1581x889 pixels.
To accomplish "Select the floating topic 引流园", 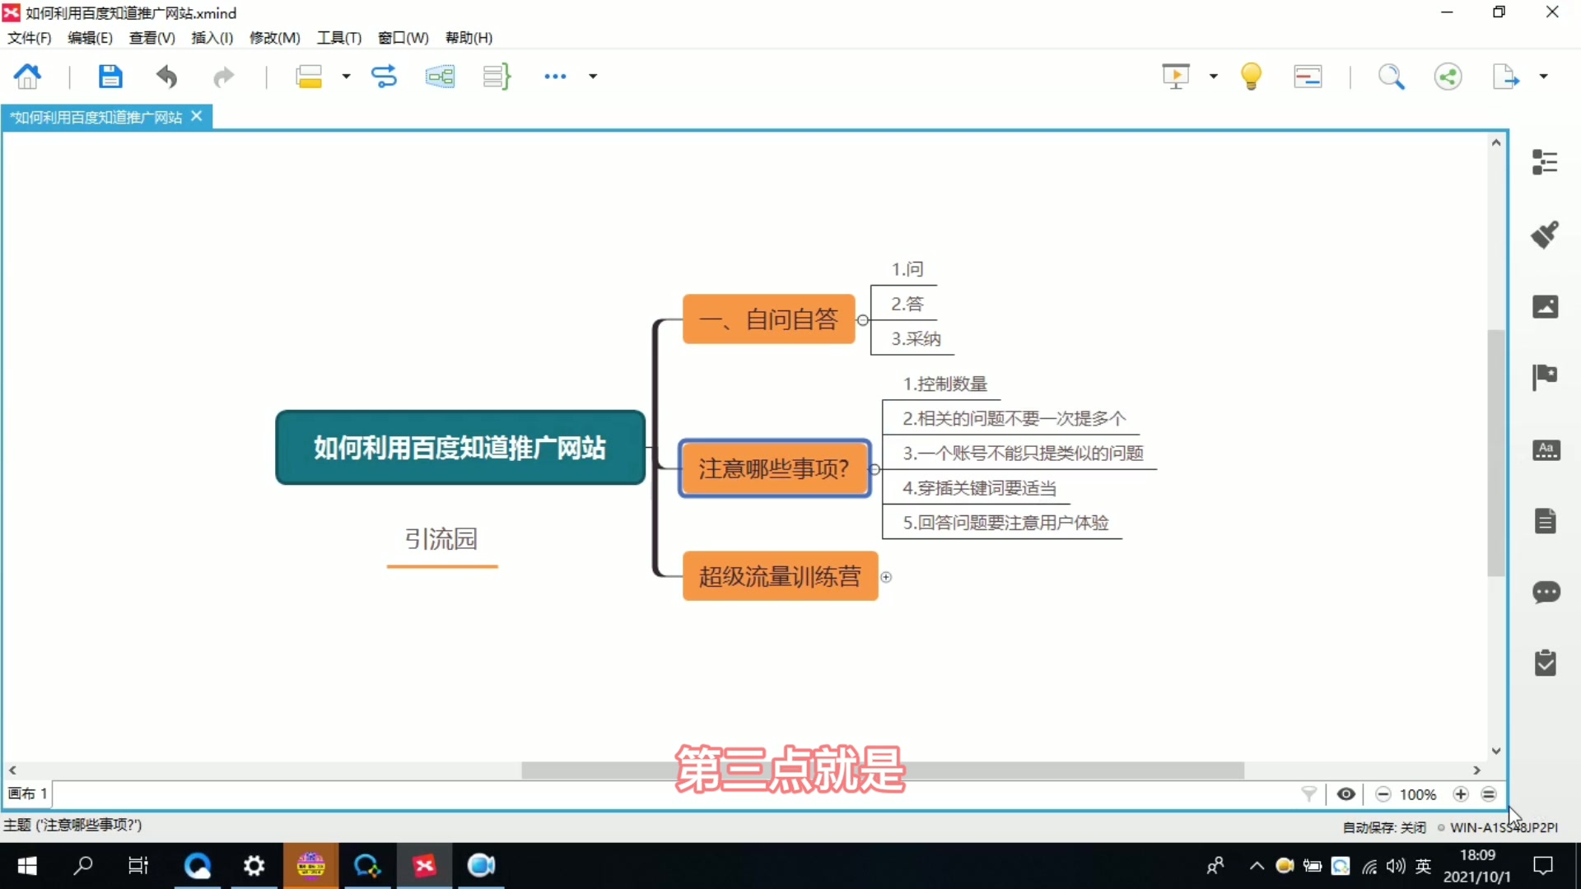I will coord(441,539).
